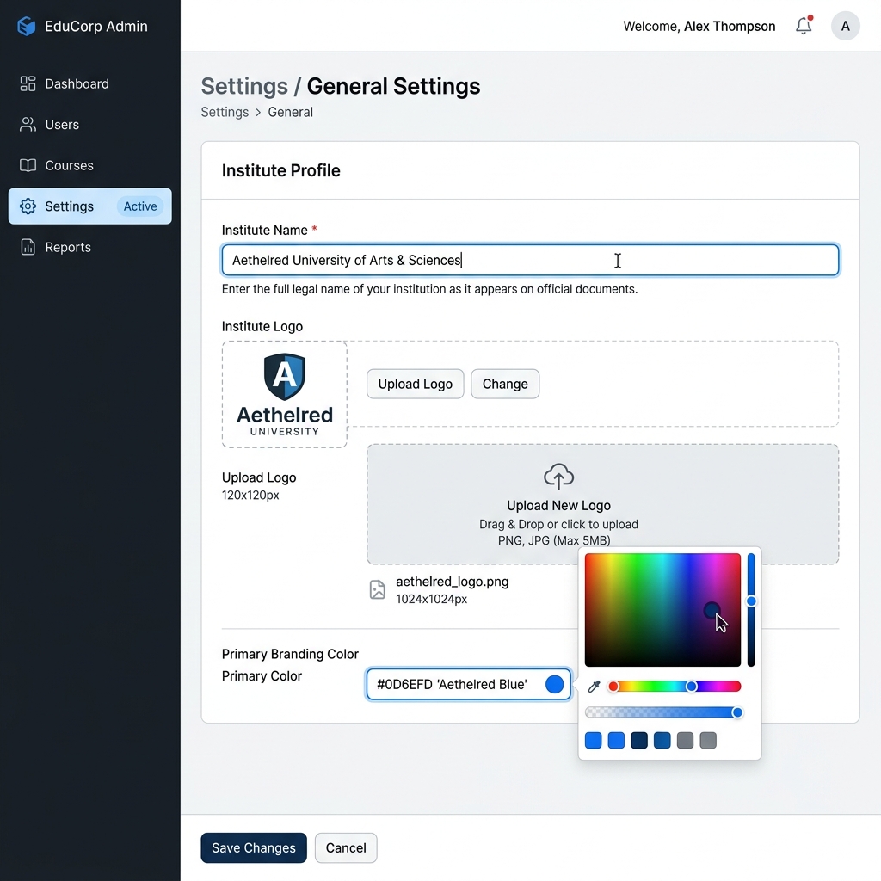Select the second blue preset swatch

(616, 740)
